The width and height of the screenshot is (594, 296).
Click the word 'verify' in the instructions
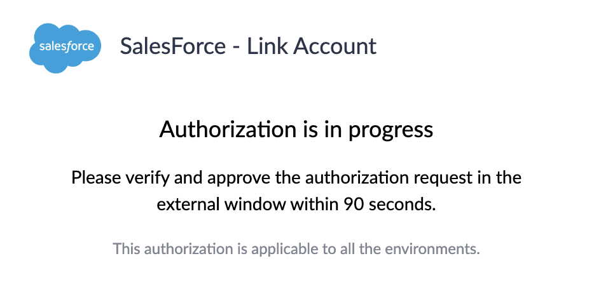point(141,177)
